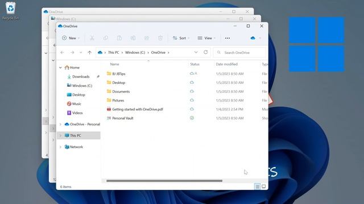This screenshot has height=204, width=364.
Task: Open the Recycle Bin on the desktop
Action: pyautogui.click(x=11, y=11)
